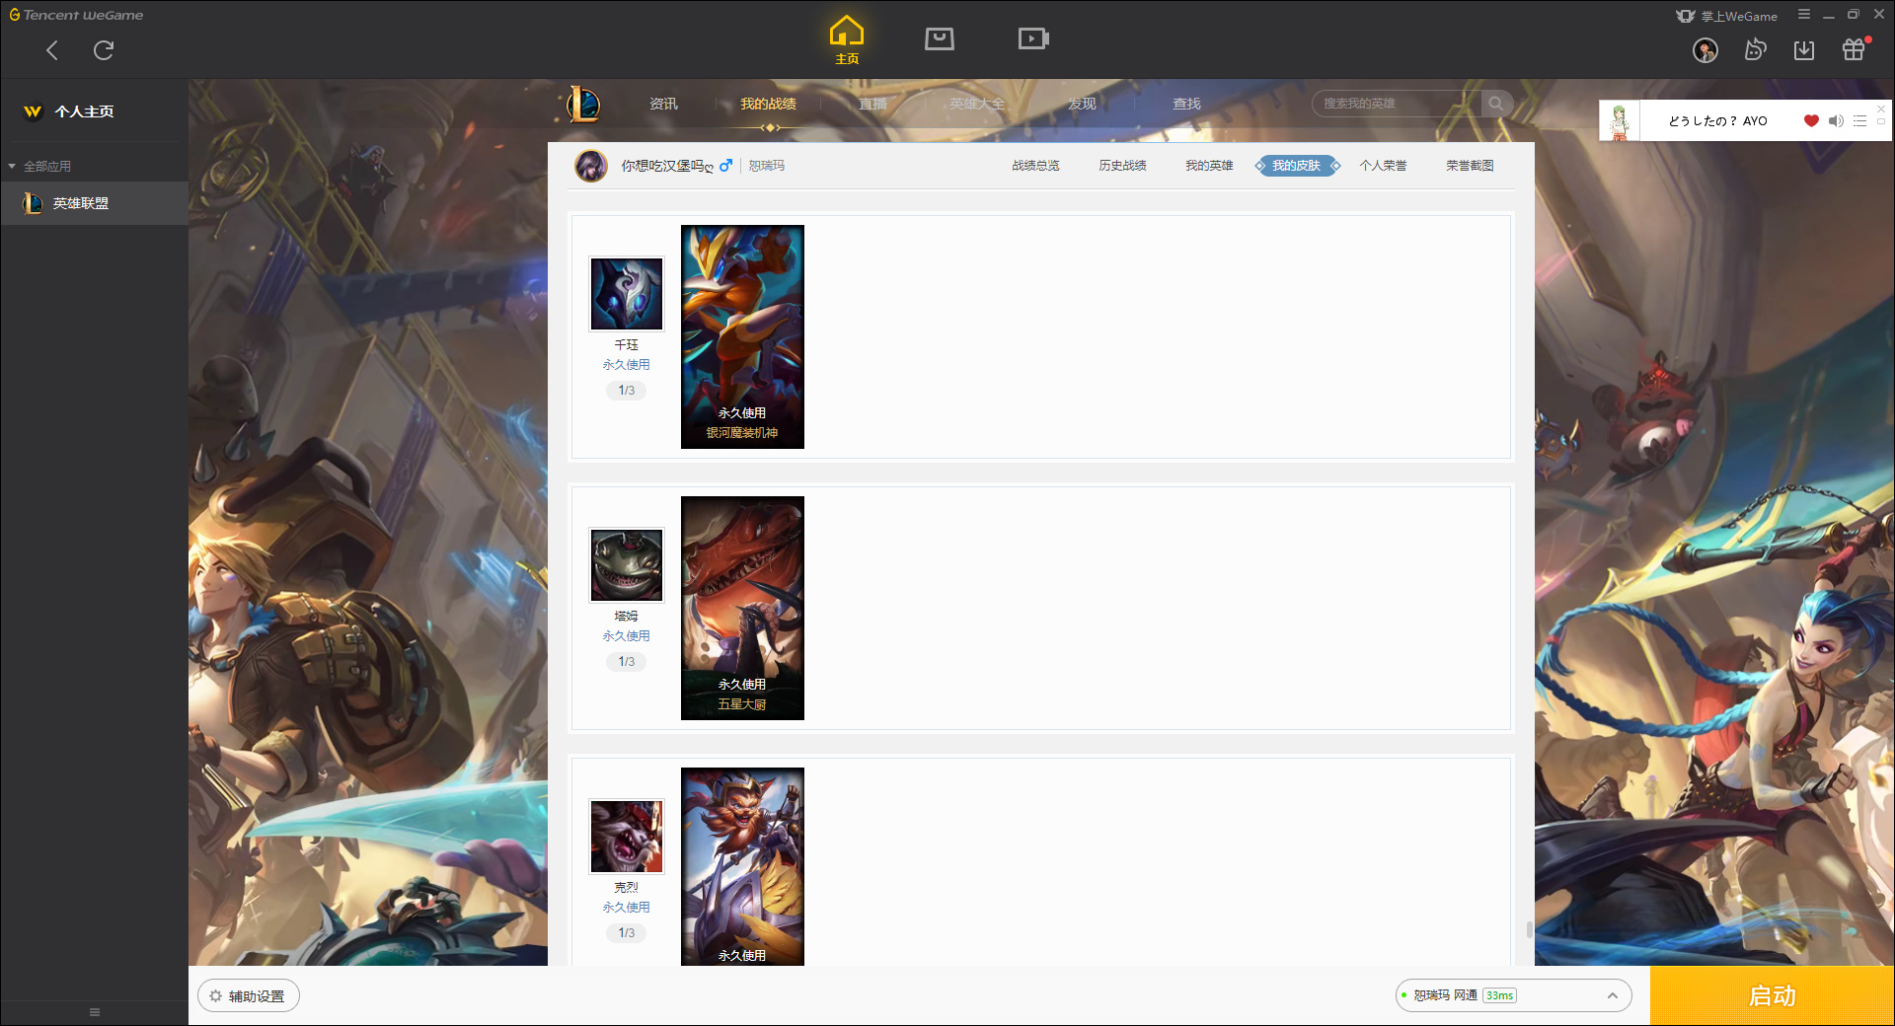Click the 启动 launch button
The image size is (1895, 1026).
tap(1772, 996)
